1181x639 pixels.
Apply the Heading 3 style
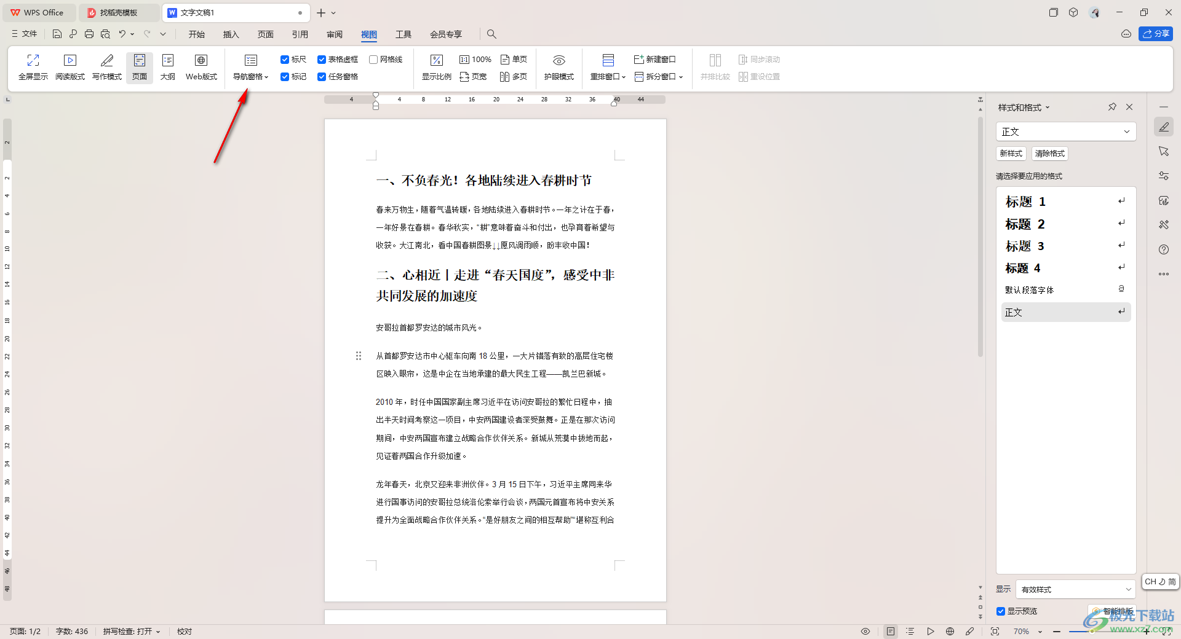(1066, 246)
